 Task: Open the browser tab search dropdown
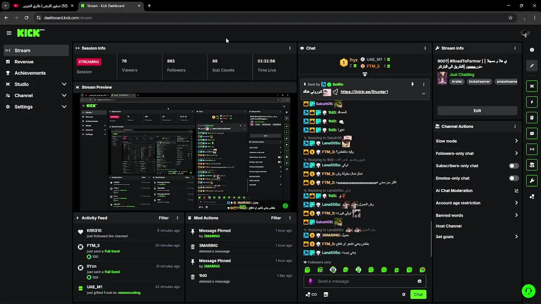(x=5, y=6)
